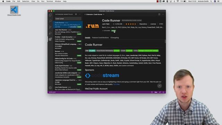Click the Wi-Fi icon in menu bar
Screen dimensions: 222x125
178,1
